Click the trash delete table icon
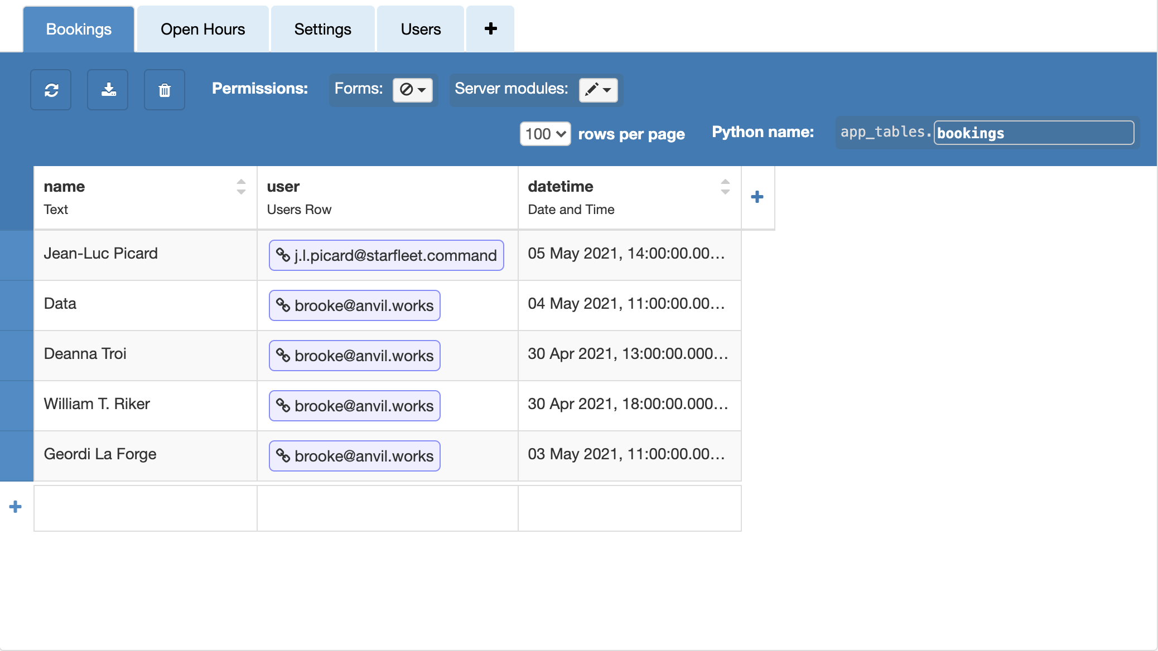This screenshot has height=651, width=1158. tap(165, 90)
